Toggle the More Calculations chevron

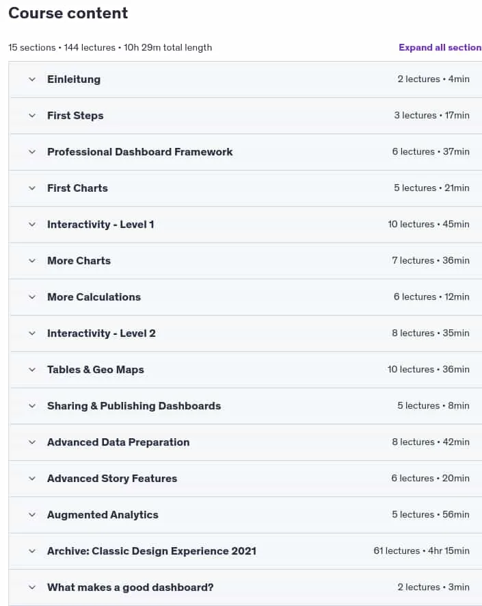pyautogui.click(x=32, y=297)
